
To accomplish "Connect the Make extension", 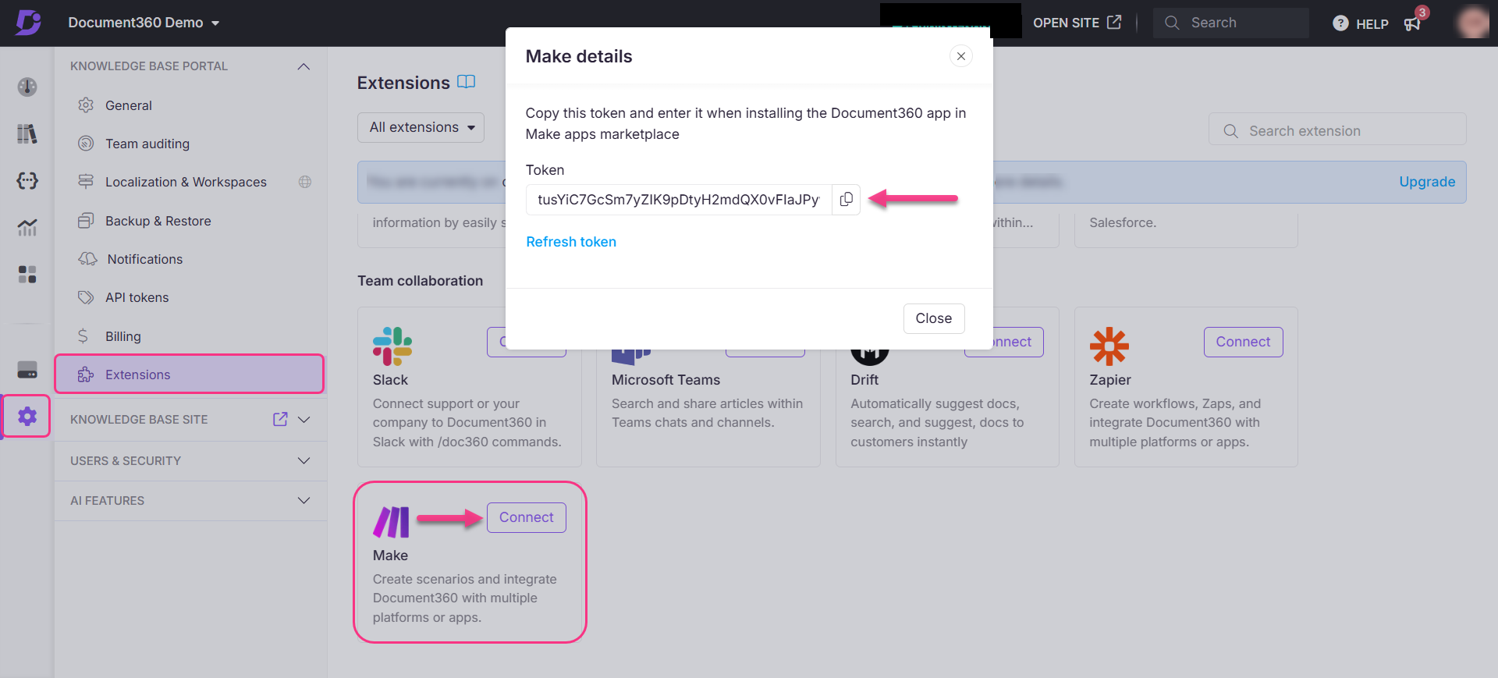I will click(527, 517).
